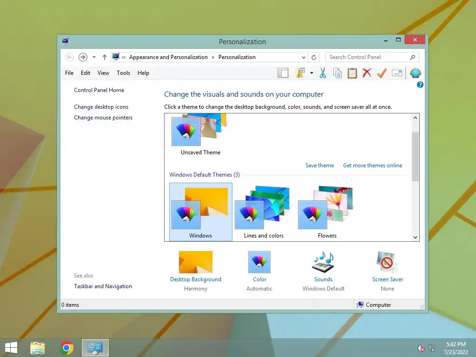This screenshot has height=357, width=476.
Task: Click the red X Delete icon
Action: click(367, 73)
